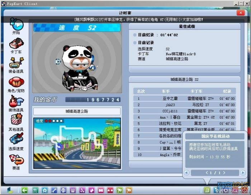This screenshot has height=195, width=251.
Task: Select ranking row for jhh23
Action: click(x=185, y=105)
